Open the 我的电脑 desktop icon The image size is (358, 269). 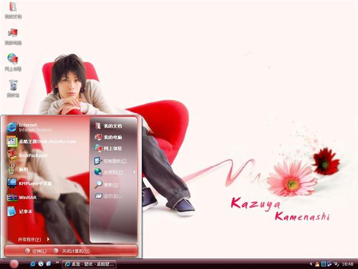pyautogui.click(x=13, y=36)
